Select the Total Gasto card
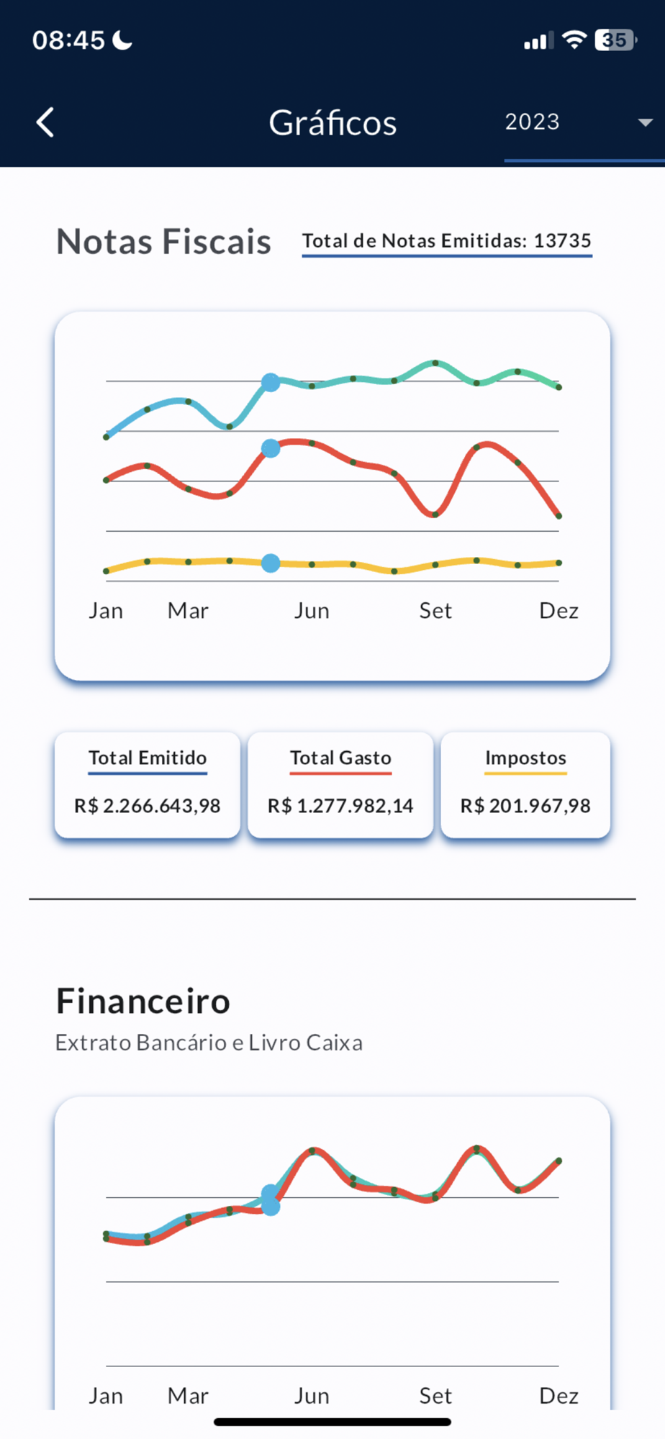665x1439 pixels. [x=340, y=784]
